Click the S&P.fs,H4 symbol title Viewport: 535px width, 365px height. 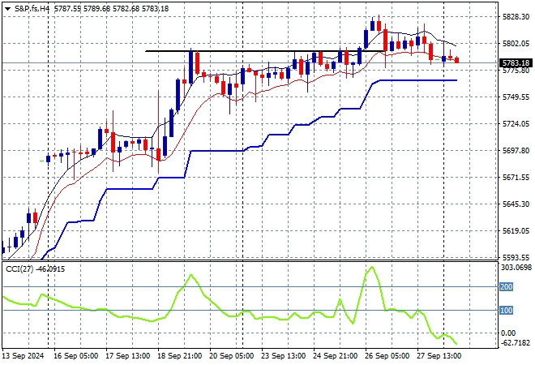32,9
